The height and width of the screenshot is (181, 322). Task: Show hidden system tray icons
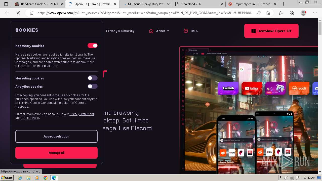(x=281, y=178)
